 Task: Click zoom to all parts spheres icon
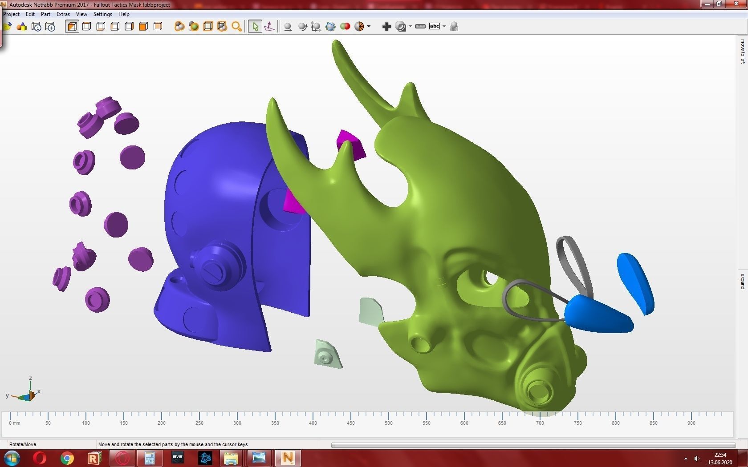pyautogui.click(x=179, y=27)
